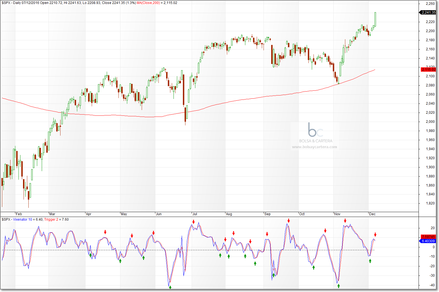Click the 1,960 price level label
439x292 pixels.
[x=430, y=140]
